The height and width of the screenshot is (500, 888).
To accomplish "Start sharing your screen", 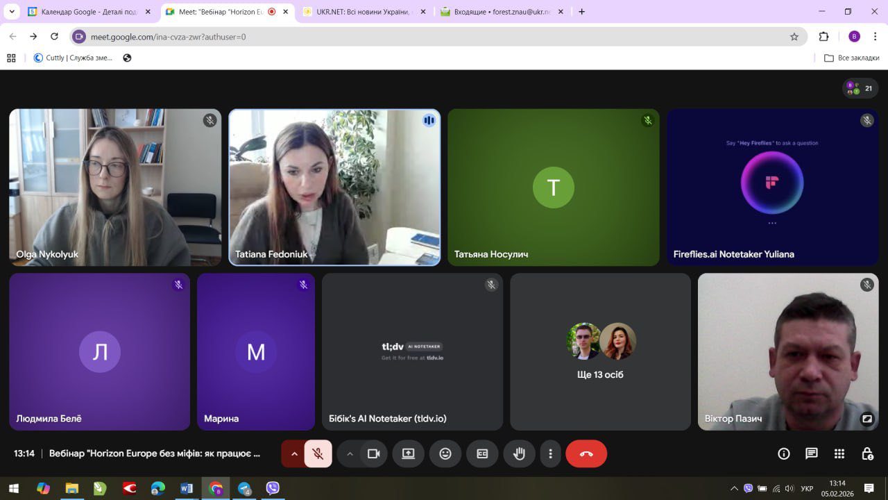I will (x=408, y=454).
